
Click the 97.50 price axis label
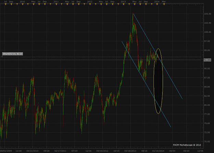(x=207, y=41)
